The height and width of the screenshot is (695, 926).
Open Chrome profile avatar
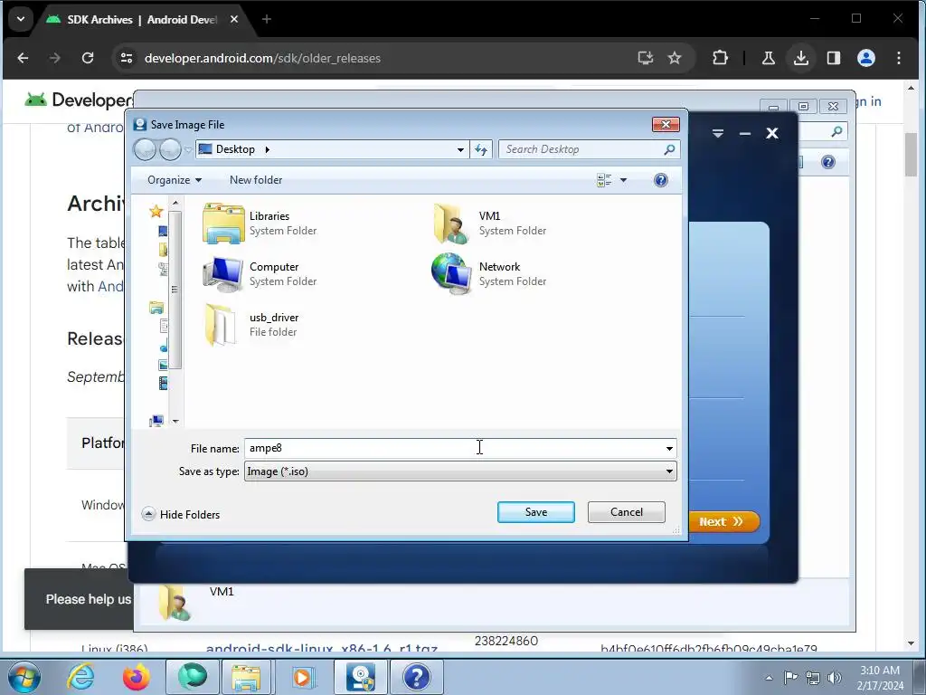tap(865, 58)
